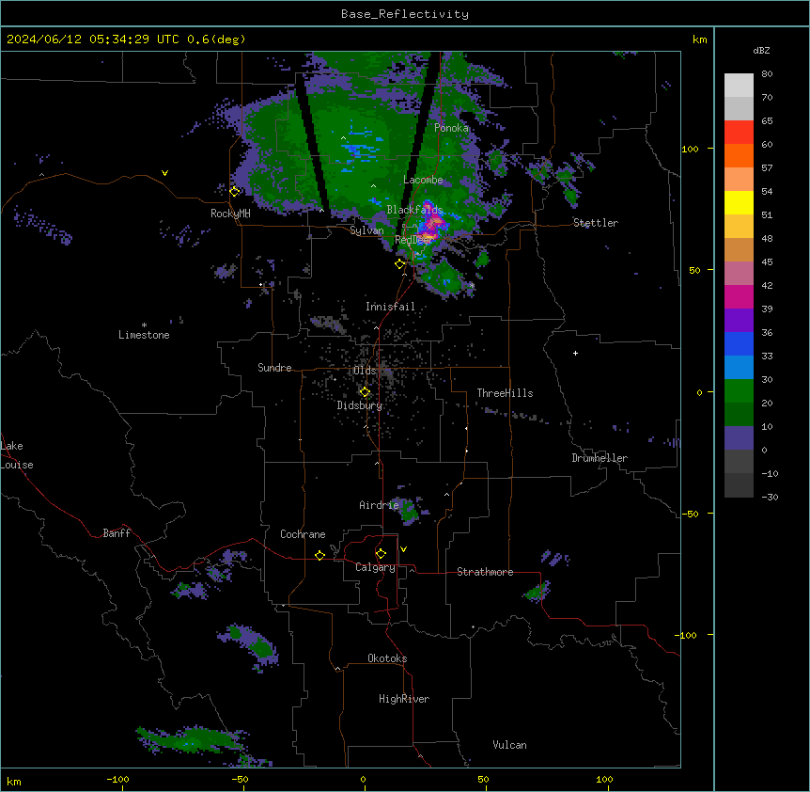Click the yellow diamond marker beside RockyMH
The image size is (810, 792).
(235, 192)
